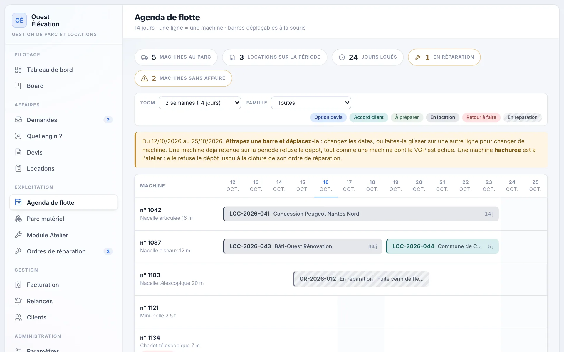Click the 2 Machines sans affaire chip
Screen dimensions: 564x352
tap(183, 78)
